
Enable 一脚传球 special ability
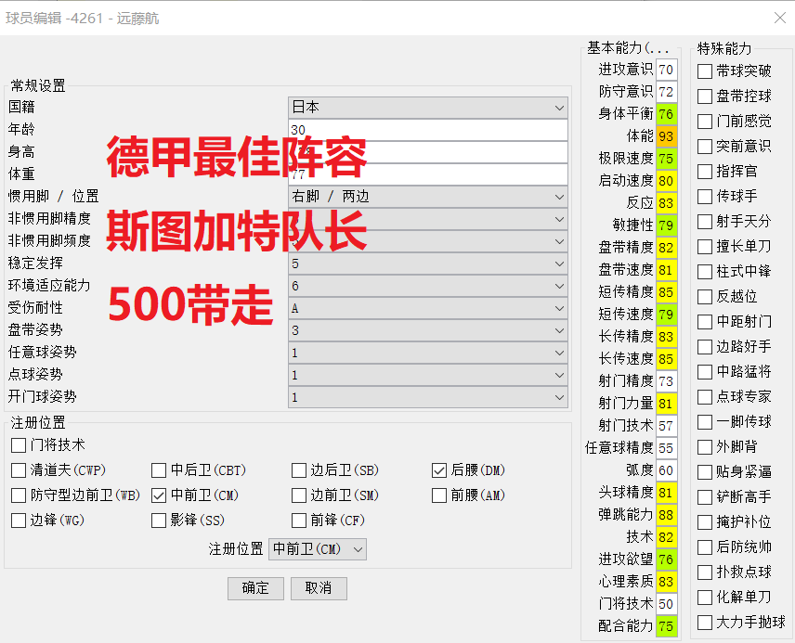705,422
